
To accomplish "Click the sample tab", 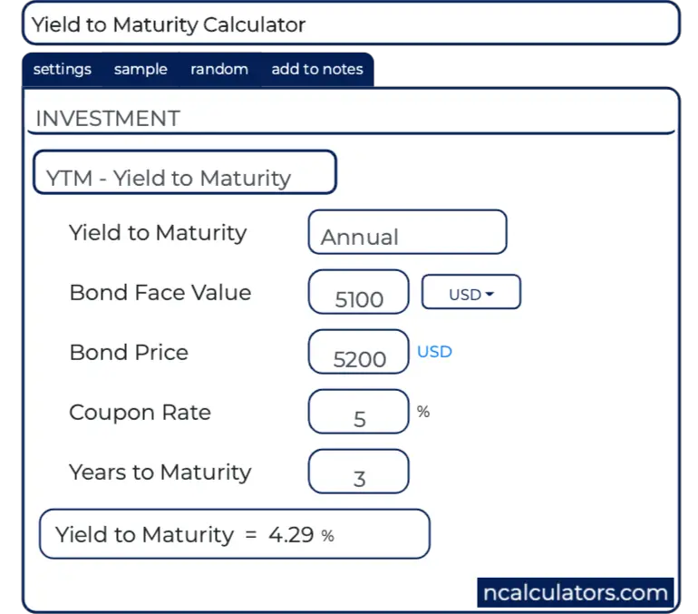I will 141,69.
